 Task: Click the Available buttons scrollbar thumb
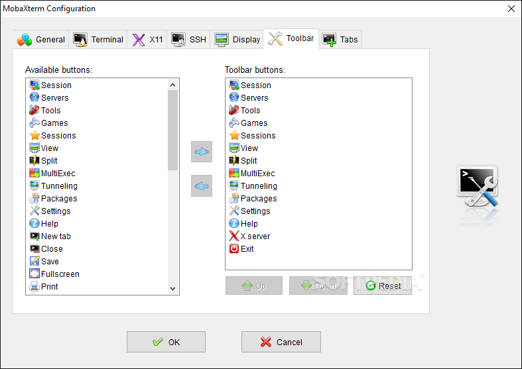pos(172,131)
